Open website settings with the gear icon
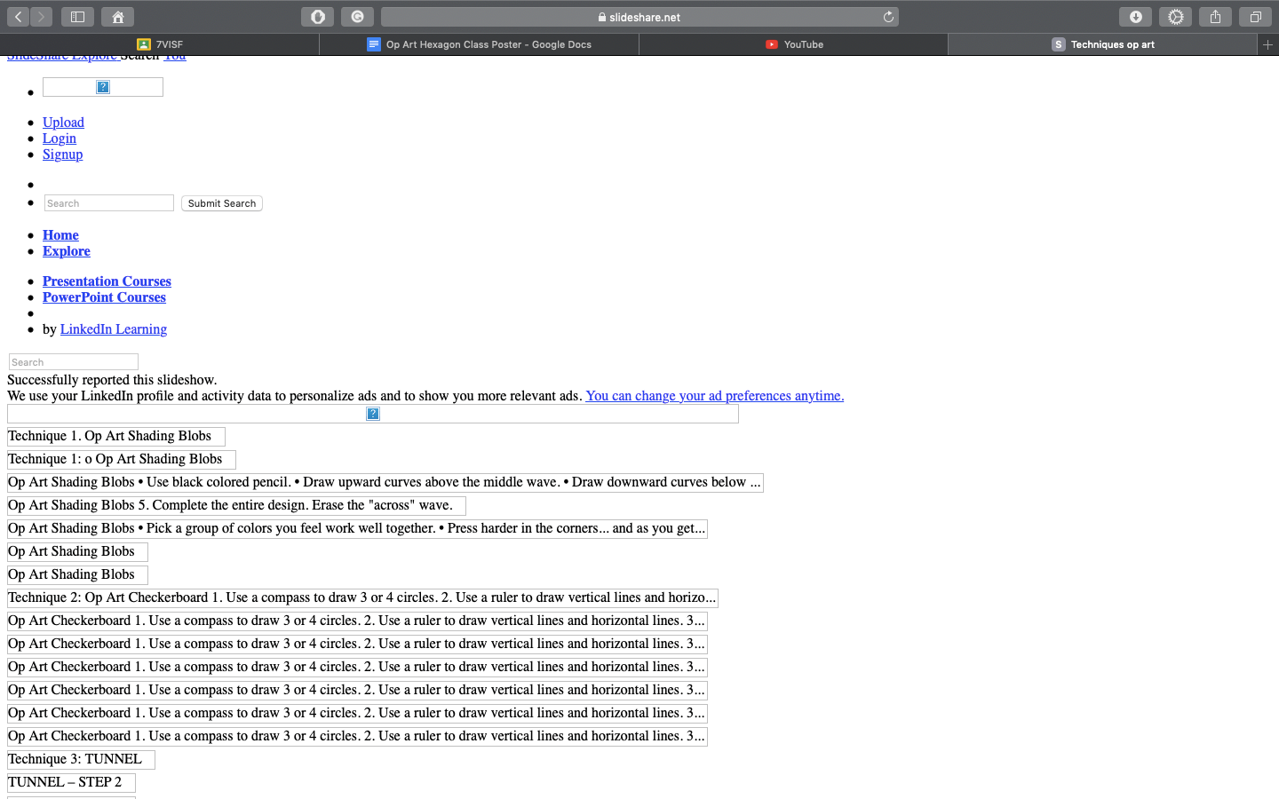Screen dimensions: 1279x799 1175,16
